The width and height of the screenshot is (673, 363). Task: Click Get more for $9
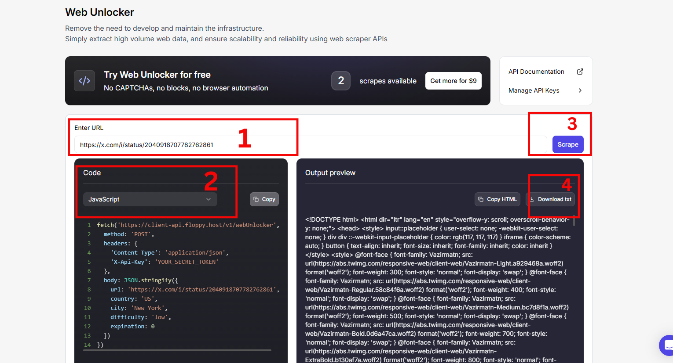click(x=453, y=80)
